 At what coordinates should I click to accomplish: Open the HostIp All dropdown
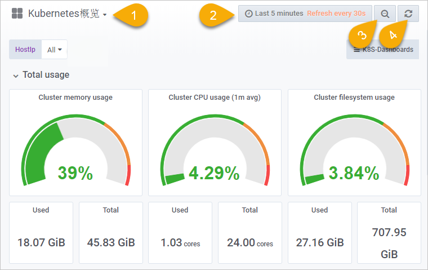pyautogui.click(x=54, y=50)
